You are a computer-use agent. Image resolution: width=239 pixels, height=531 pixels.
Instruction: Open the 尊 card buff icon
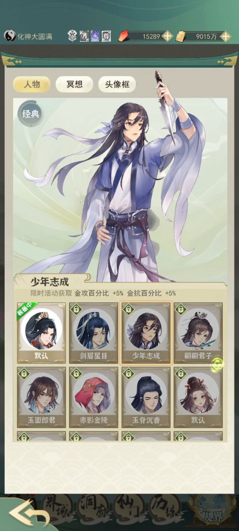[x=106, y=36]
